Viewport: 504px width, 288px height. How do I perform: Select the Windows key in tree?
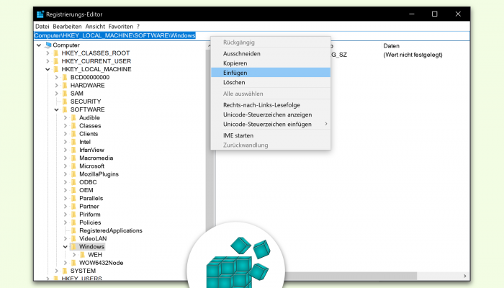tap(91, 246)
